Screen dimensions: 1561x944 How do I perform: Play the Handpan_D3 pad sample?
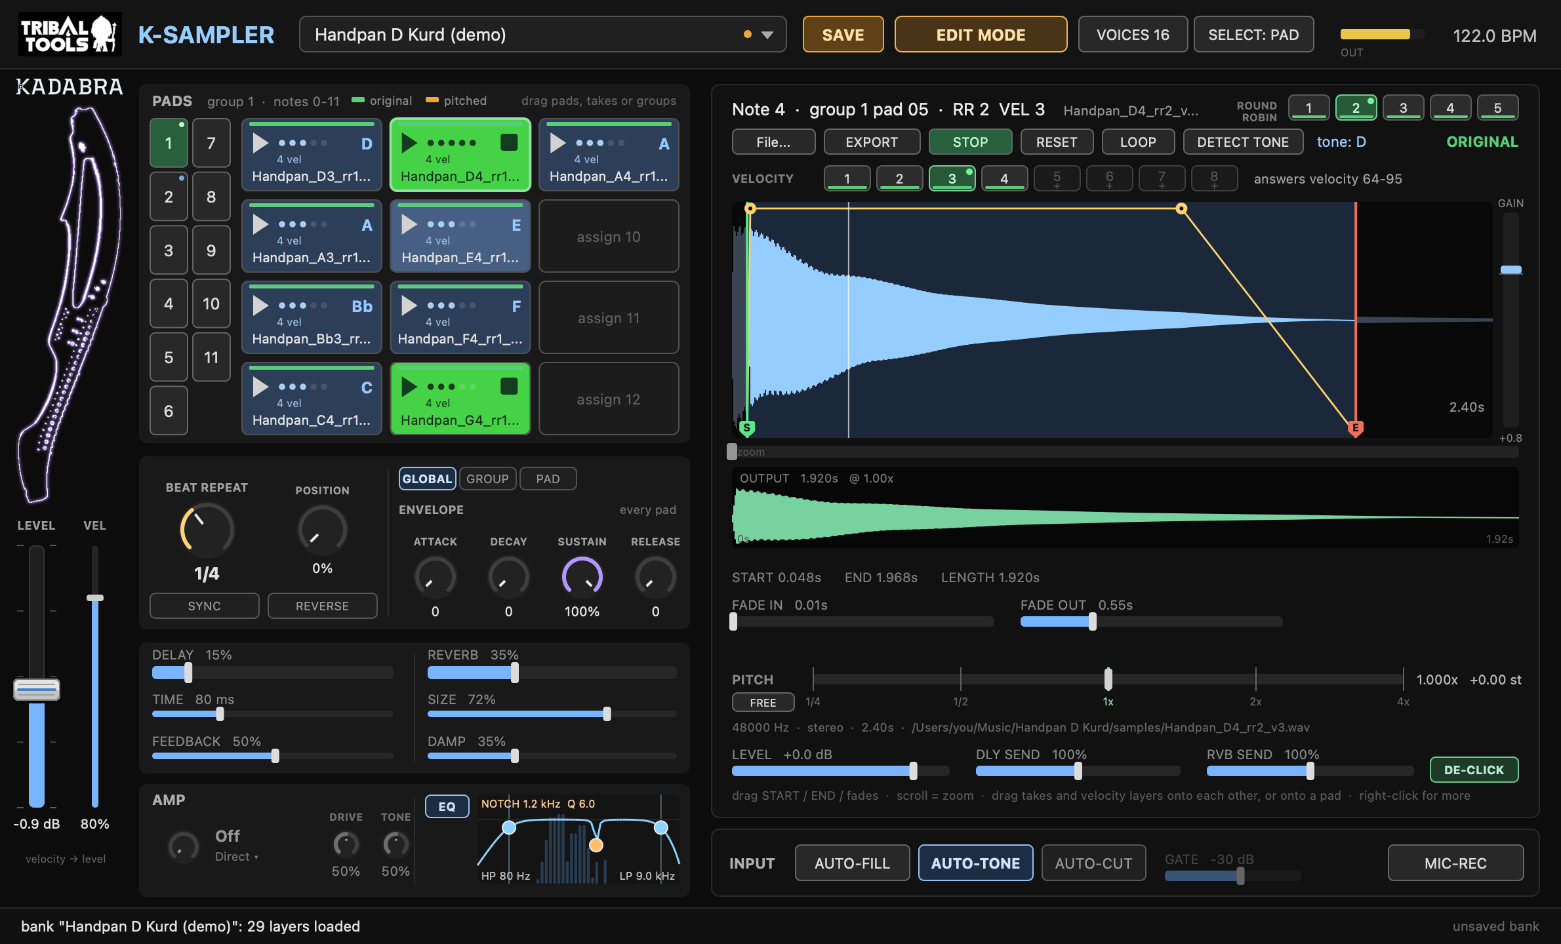click(260, 142)
